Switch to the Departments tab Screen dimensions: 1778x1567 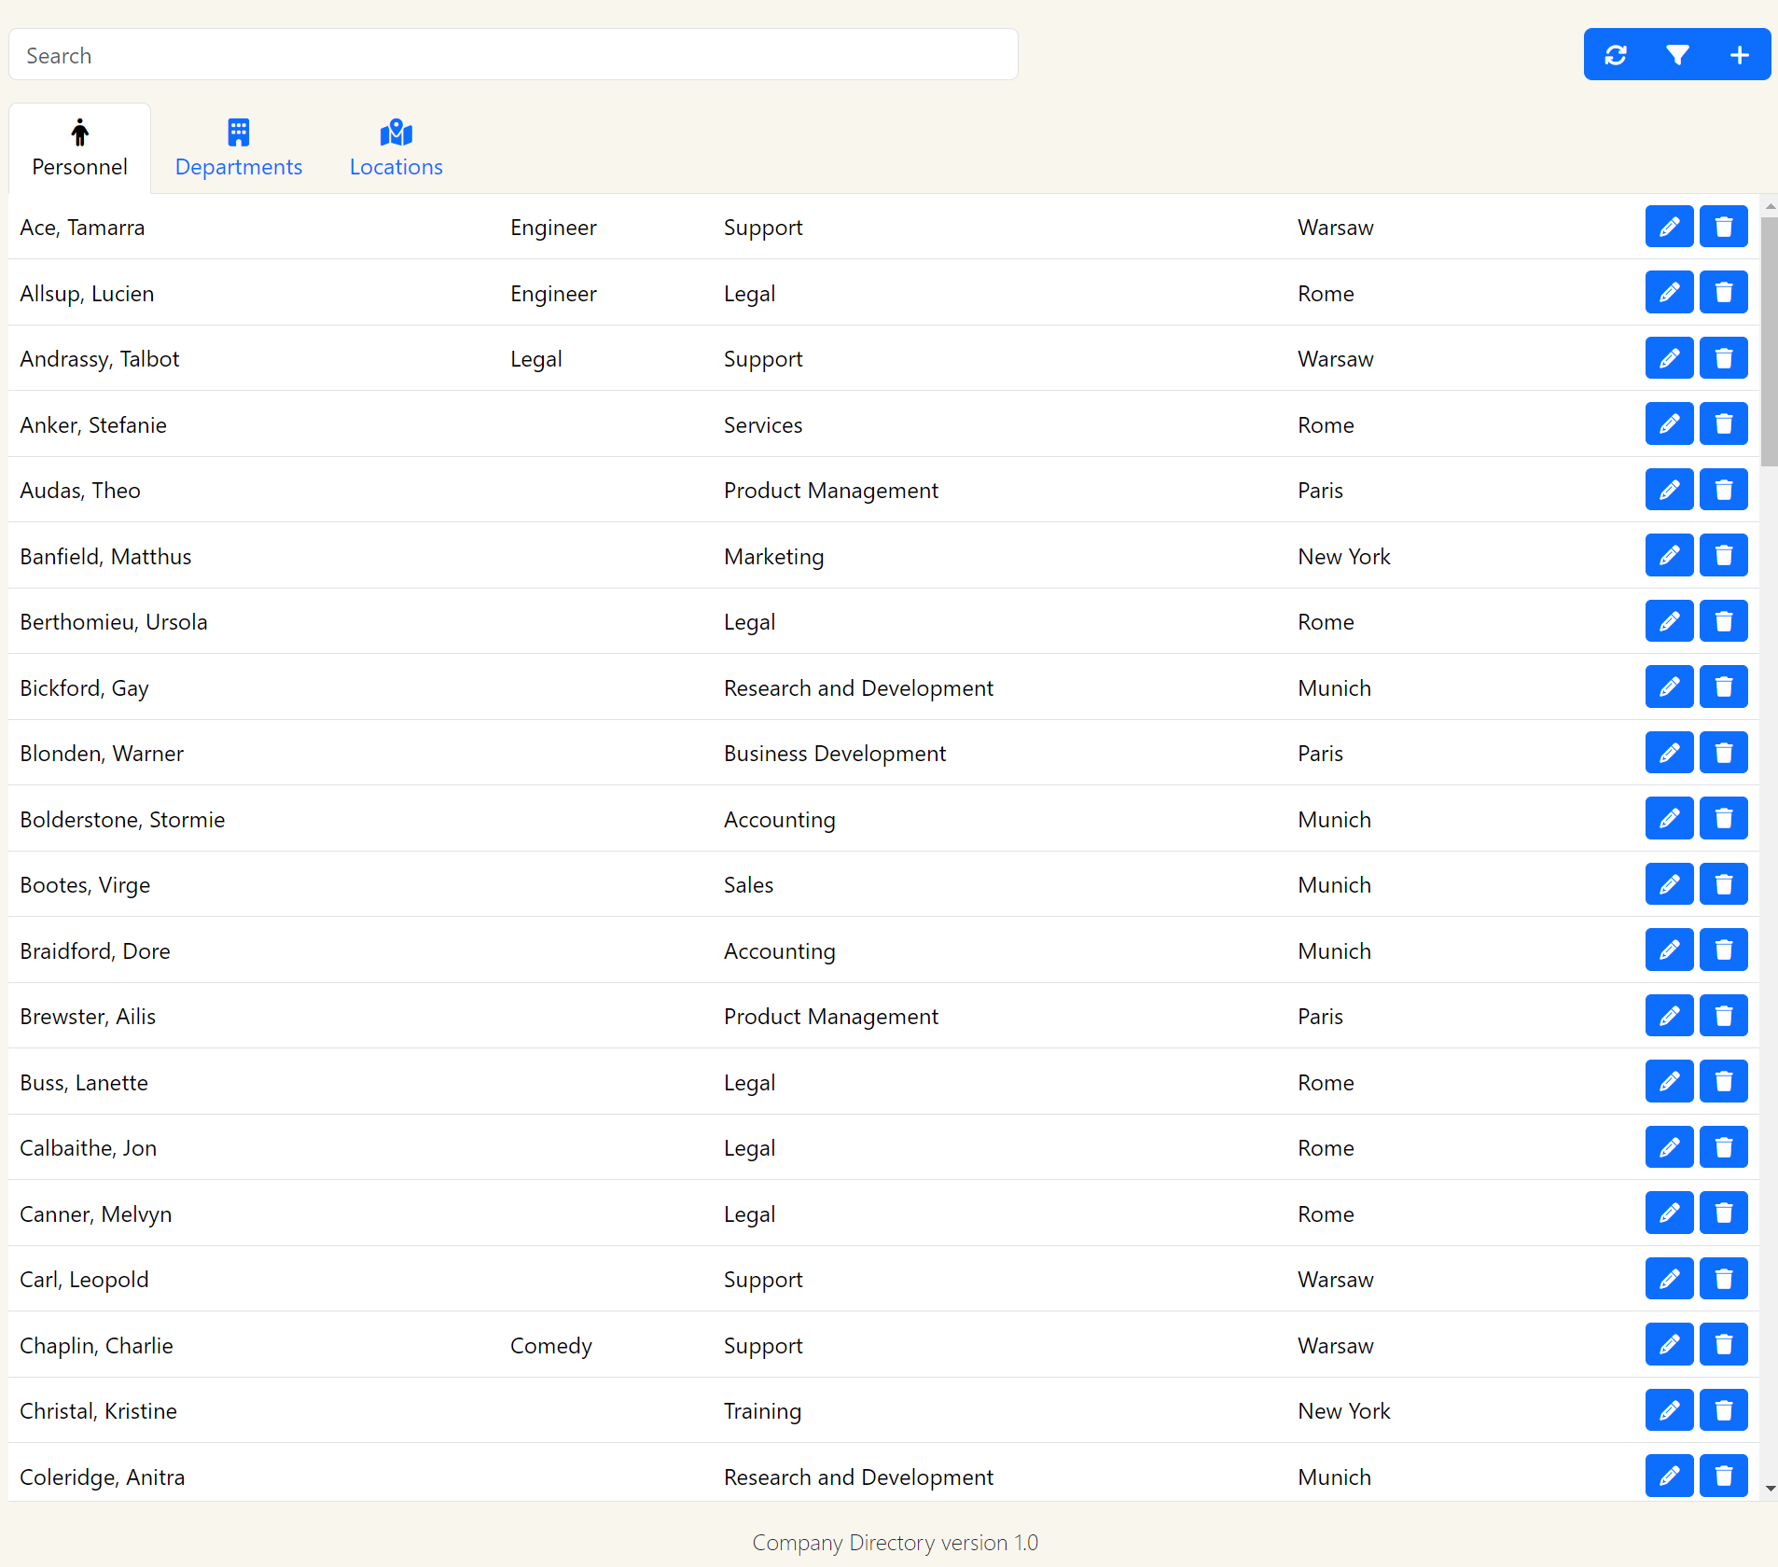pyautogui.click(x=238, y=147)
